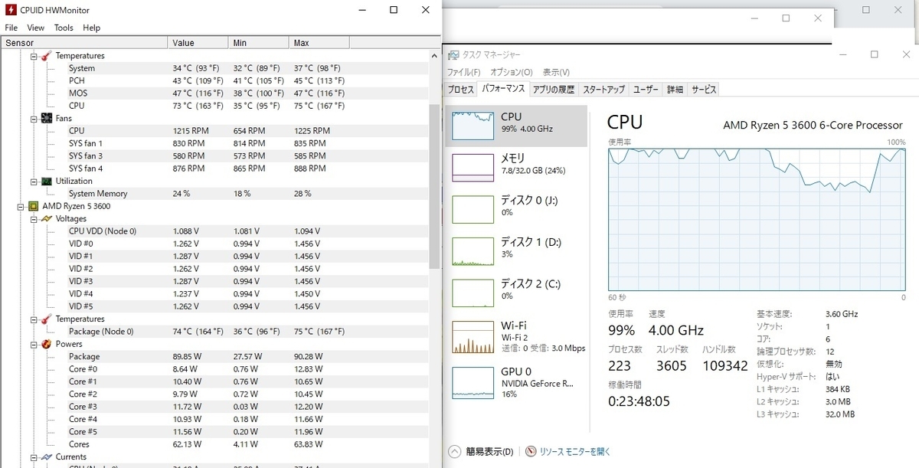Click the Min column header
This screenshot has height=468, width=919.
tap(259, 43)
